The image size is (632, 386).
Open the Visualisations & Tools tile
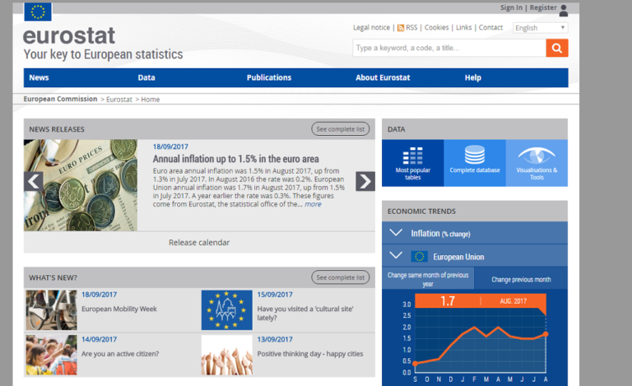click(x=537, y=163)
